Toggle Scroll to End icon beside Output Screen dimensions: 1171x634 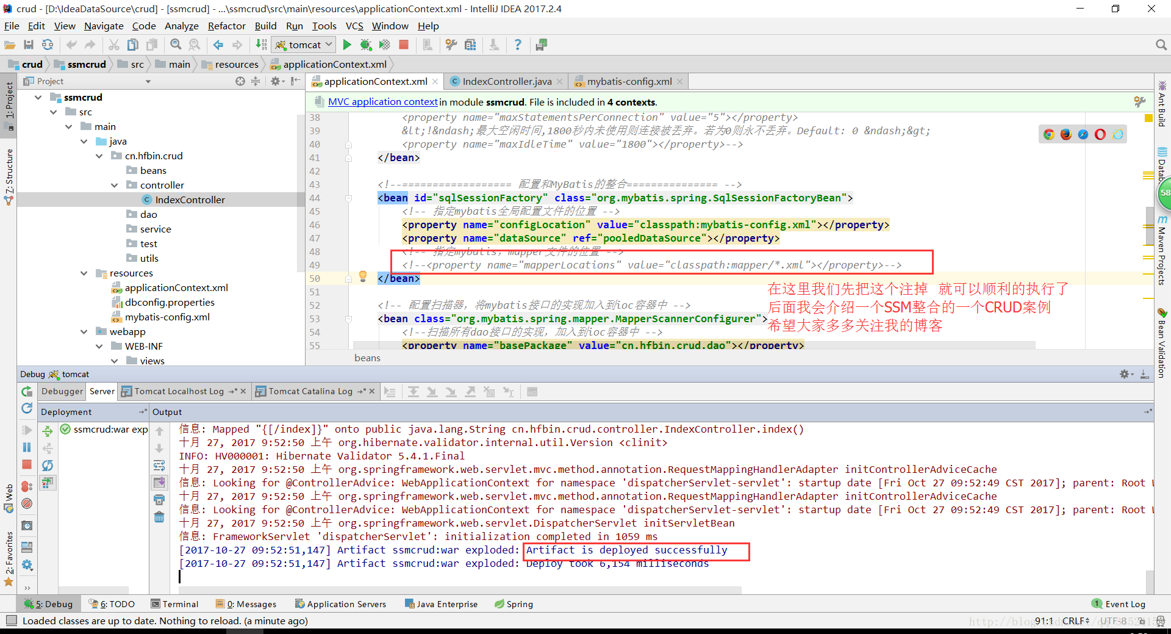159,483
